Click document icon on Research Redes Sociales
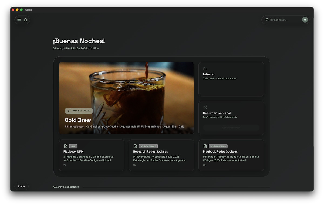The image size is (324, 205). click(x=135, y=146)
